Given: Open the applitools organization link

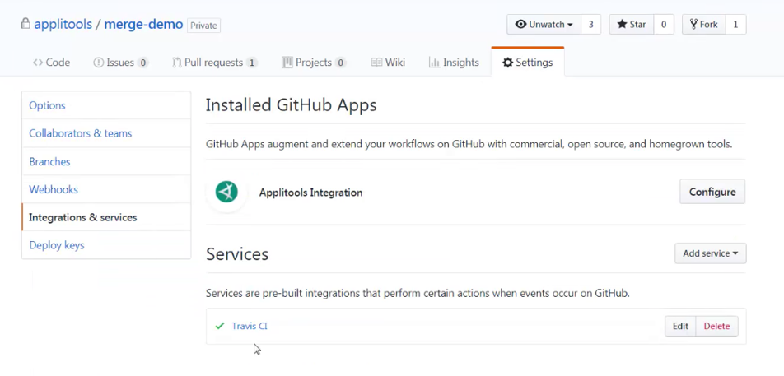Looking at the screenshot, I should click(63, 24).
